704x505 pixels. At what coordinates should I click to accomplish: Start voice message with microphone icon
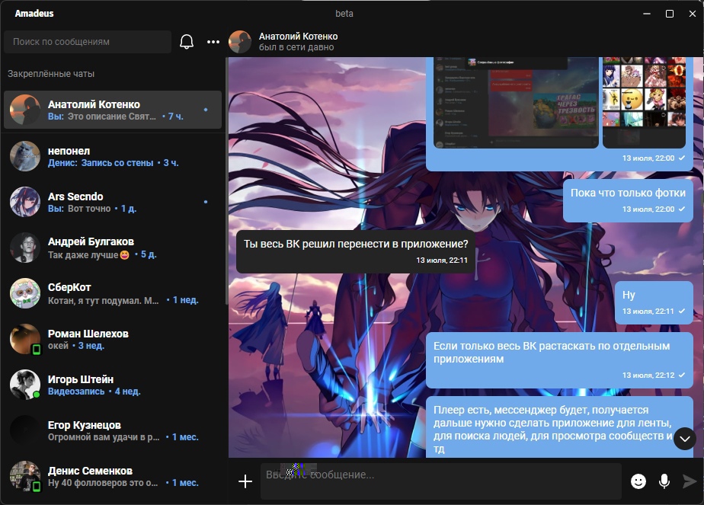(664, 481)
